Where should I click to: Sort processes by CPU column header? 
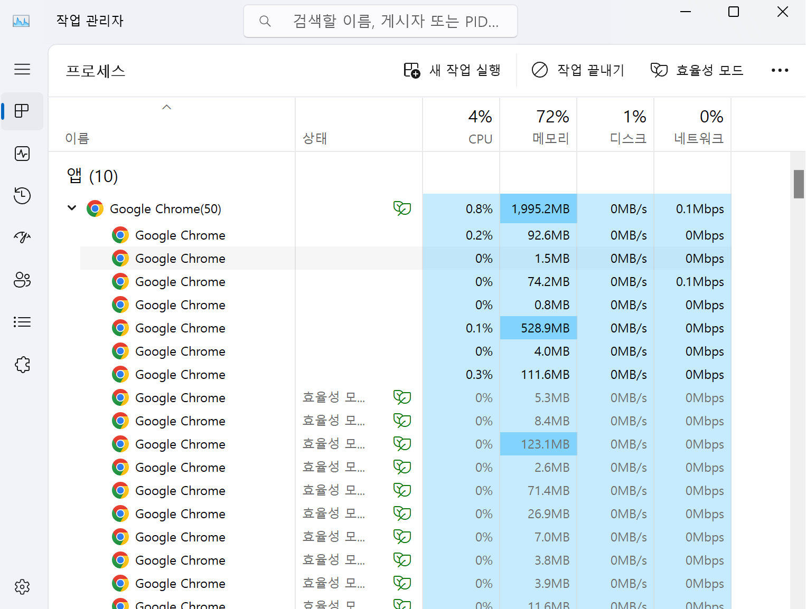(461, 125)
